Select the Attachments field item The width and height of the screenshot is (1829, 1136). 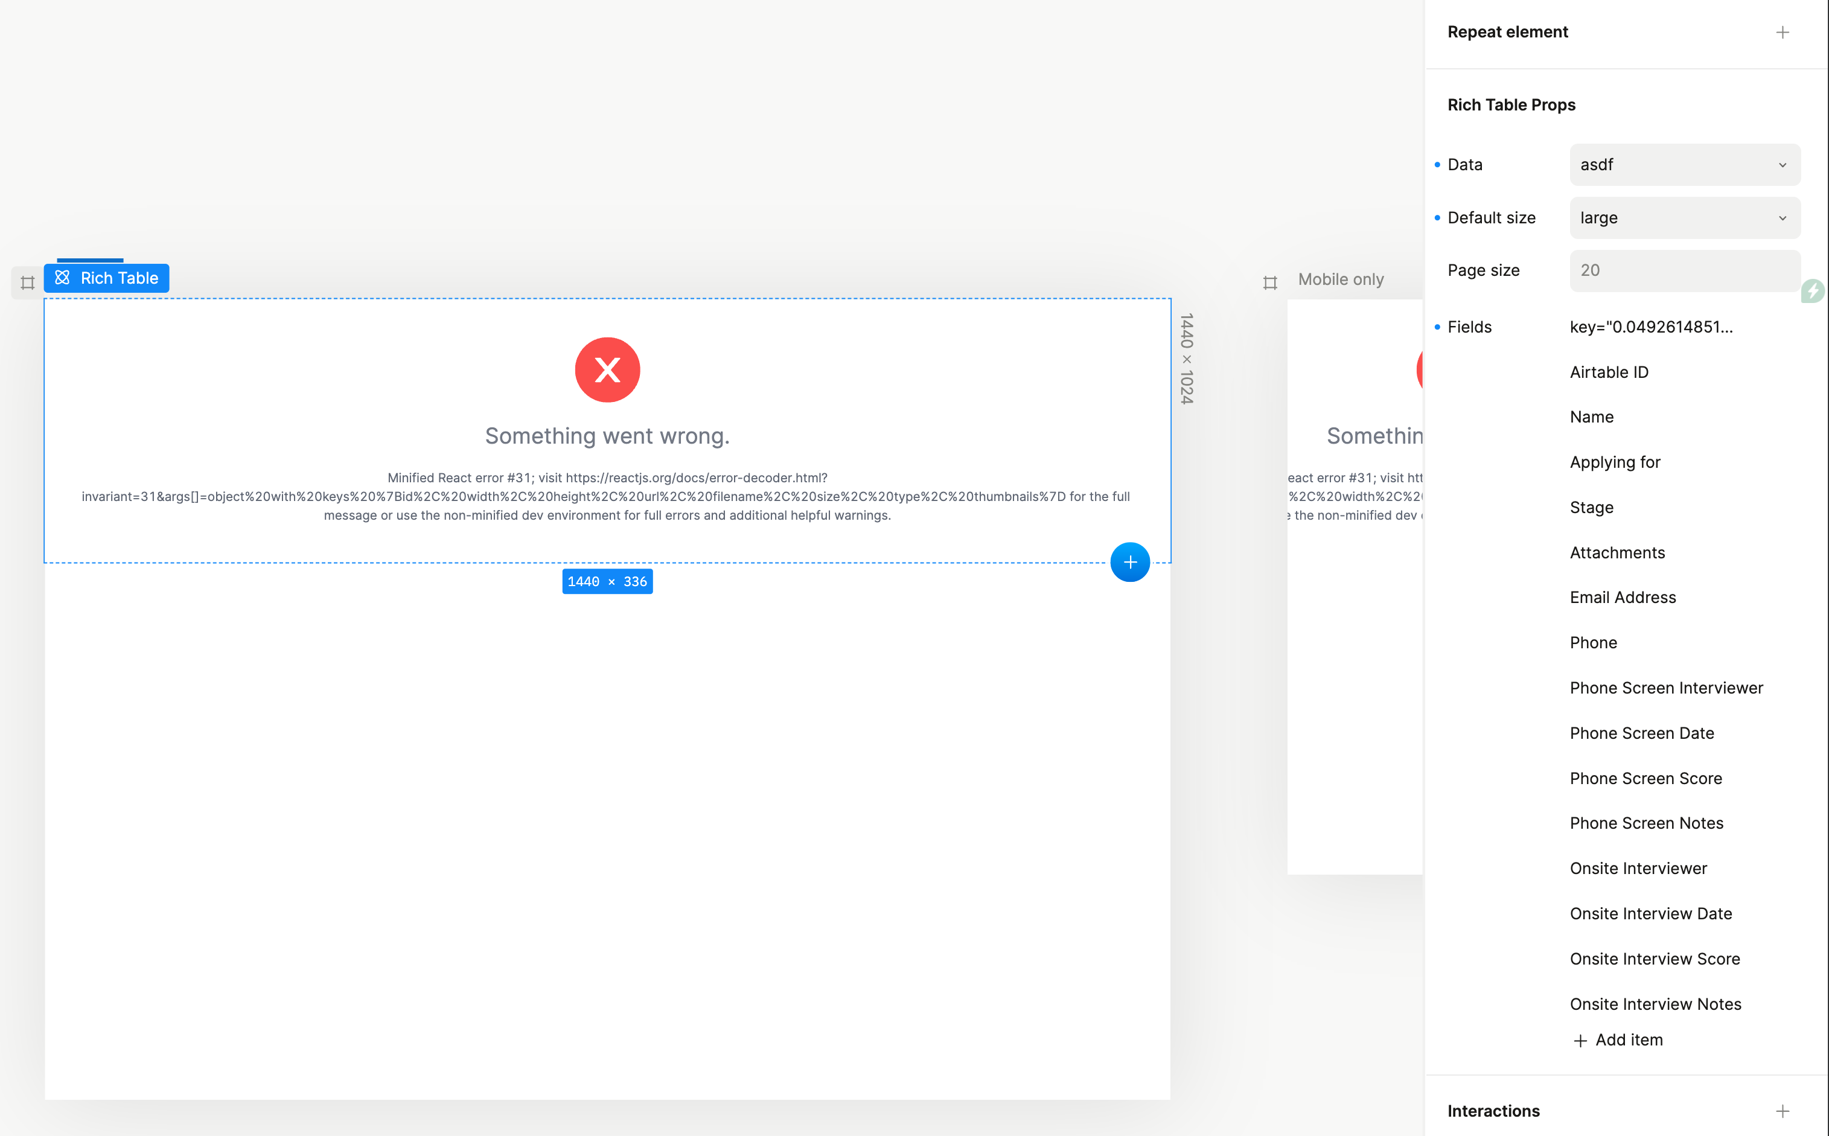(1617, 552)
